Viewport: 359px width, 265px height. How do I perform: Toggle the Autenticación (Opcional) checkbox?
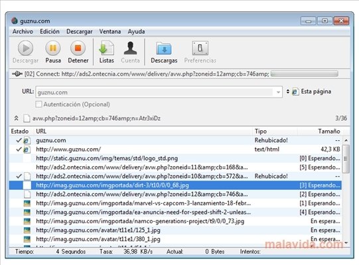click(x=38, y=104)
